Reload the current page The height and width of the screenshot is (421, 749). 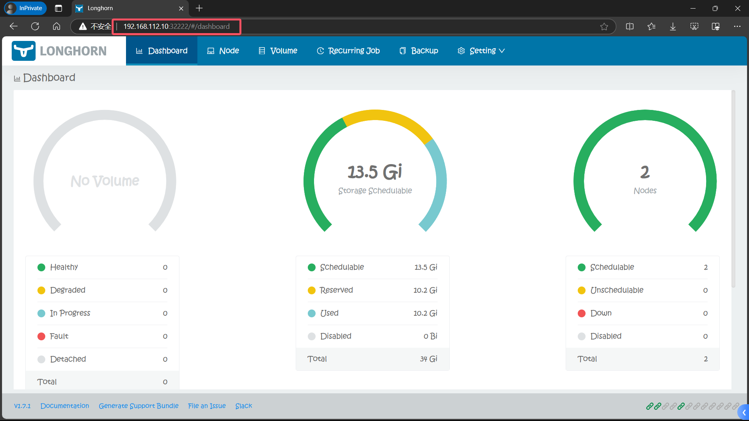coord(35,26)
